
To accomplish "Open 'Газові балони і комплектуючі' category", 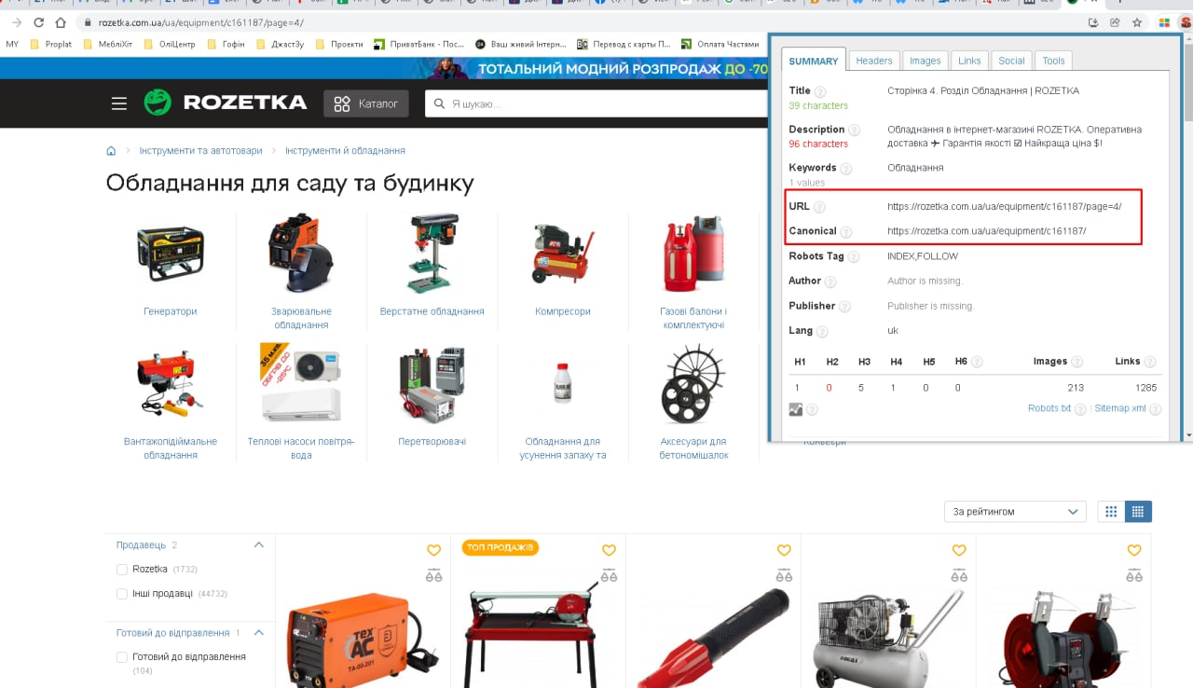I will pos(693,318).
